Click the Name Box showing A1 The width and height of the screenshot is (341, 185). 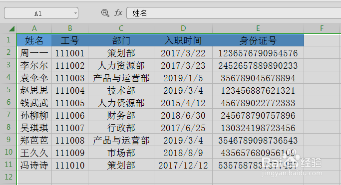coord(41,13)
